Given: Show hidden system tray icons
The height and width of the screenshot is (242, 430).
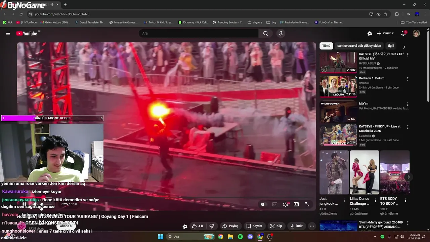Looking at the screenshot, I should (375, 237).
